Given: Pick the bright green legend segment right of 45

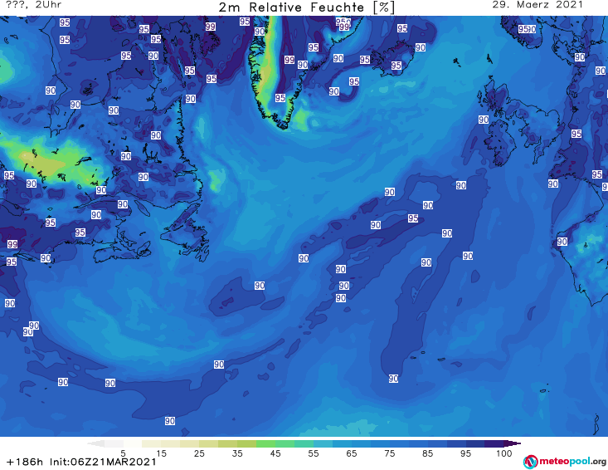Looking at the screenshot, I should pos(285,443).
